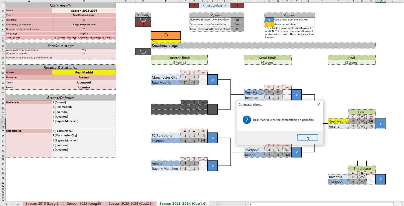Click the yellow Real Madrid cell in the Final
Image resolution: width=404 pixels, height=206 pixels.
(x=338, y=121)
